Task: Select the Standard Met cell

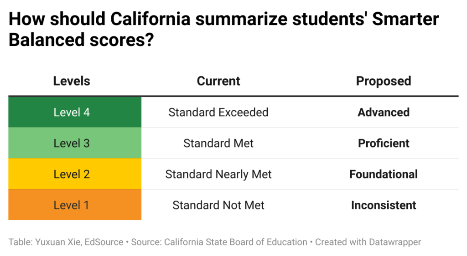Action: pyautogui.click(x=218, y=143)
